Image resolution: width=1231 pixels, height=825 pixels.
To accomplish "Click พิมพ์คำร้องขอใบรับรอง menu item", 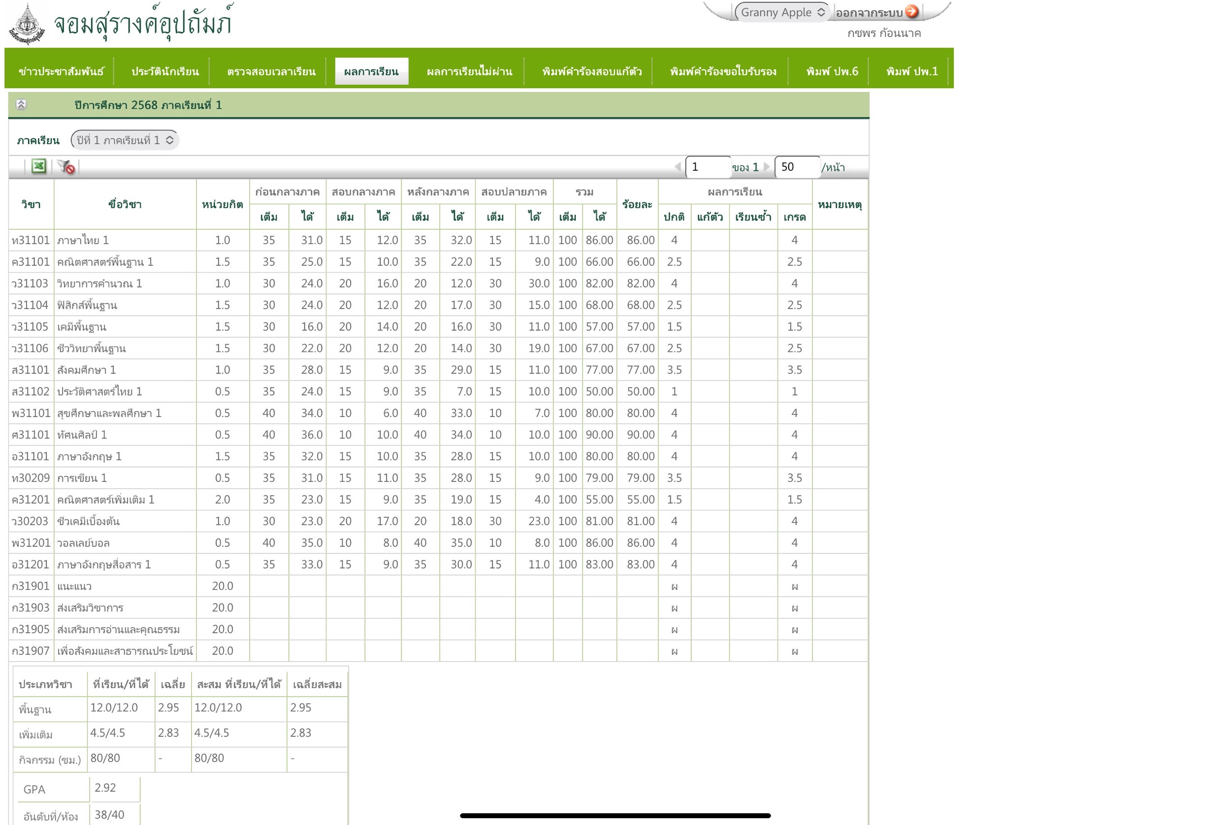I will click(723, 71).
